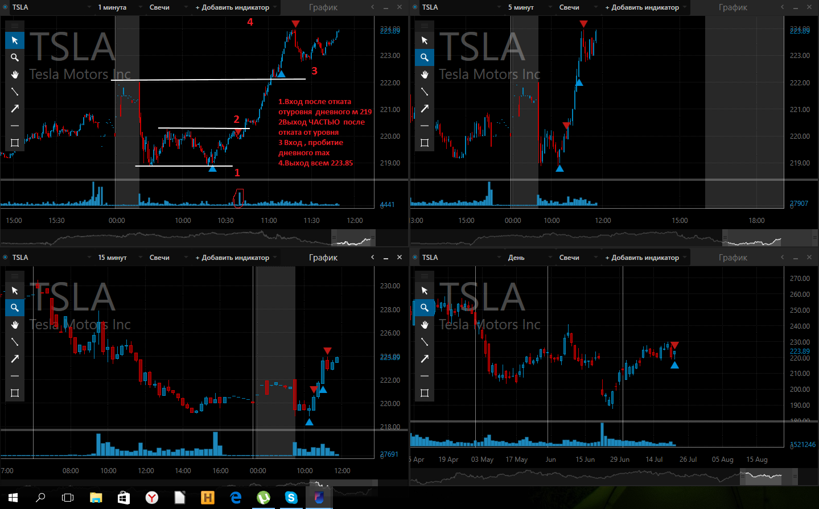The height and width of the screenshot is (509, 819).
Task: Select zoom magnifier tool in День chart
Action: (x=425, y=308)
